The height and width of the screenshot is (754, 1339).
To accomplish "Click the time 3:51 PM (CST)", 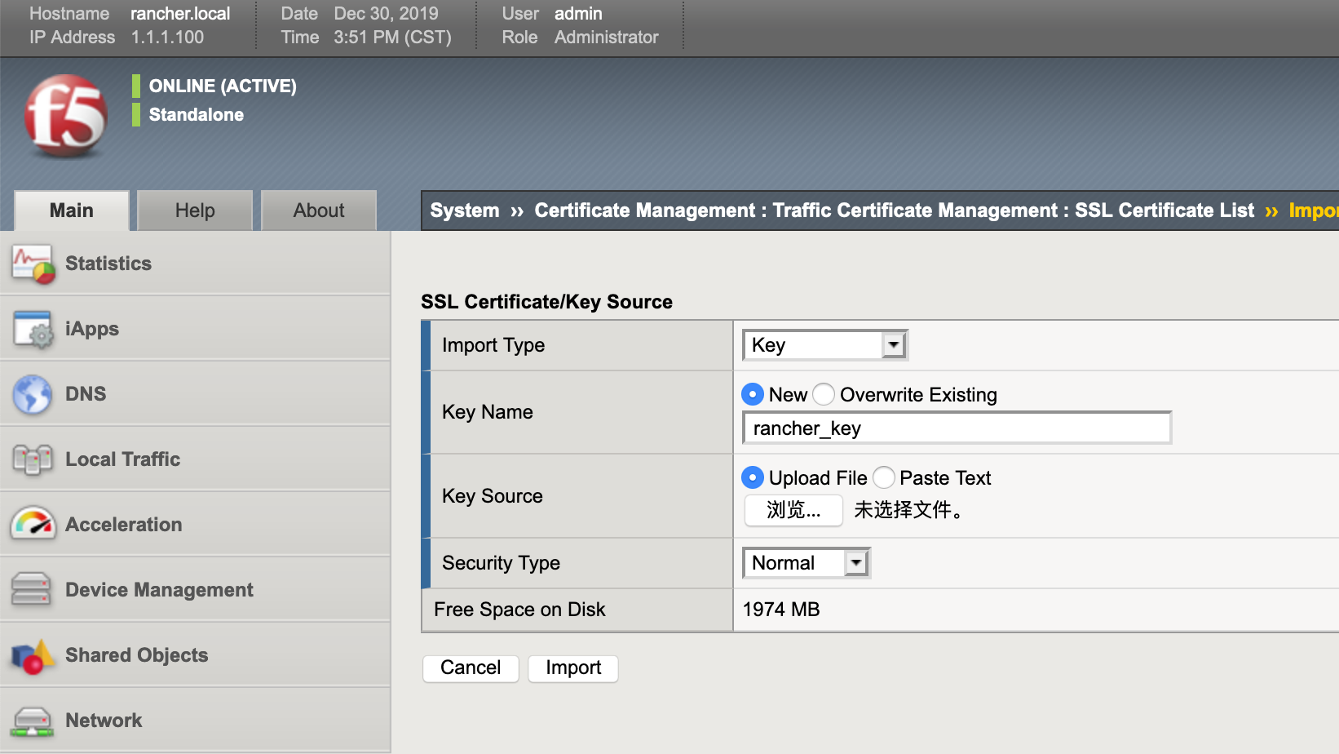I will (392, 38).
